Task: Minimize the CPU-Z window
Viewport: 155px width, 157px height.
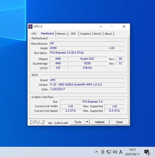Action: tap(101, 27)
